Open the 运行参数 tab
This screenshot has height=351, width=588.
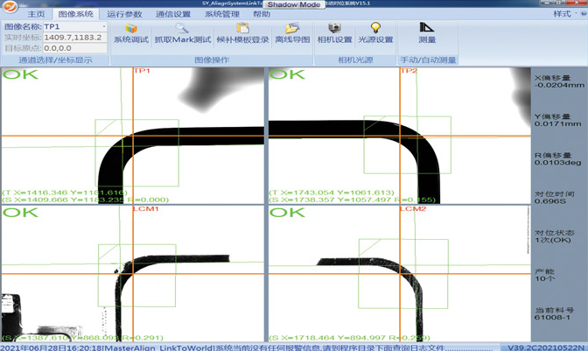click(x=124, y=15)
